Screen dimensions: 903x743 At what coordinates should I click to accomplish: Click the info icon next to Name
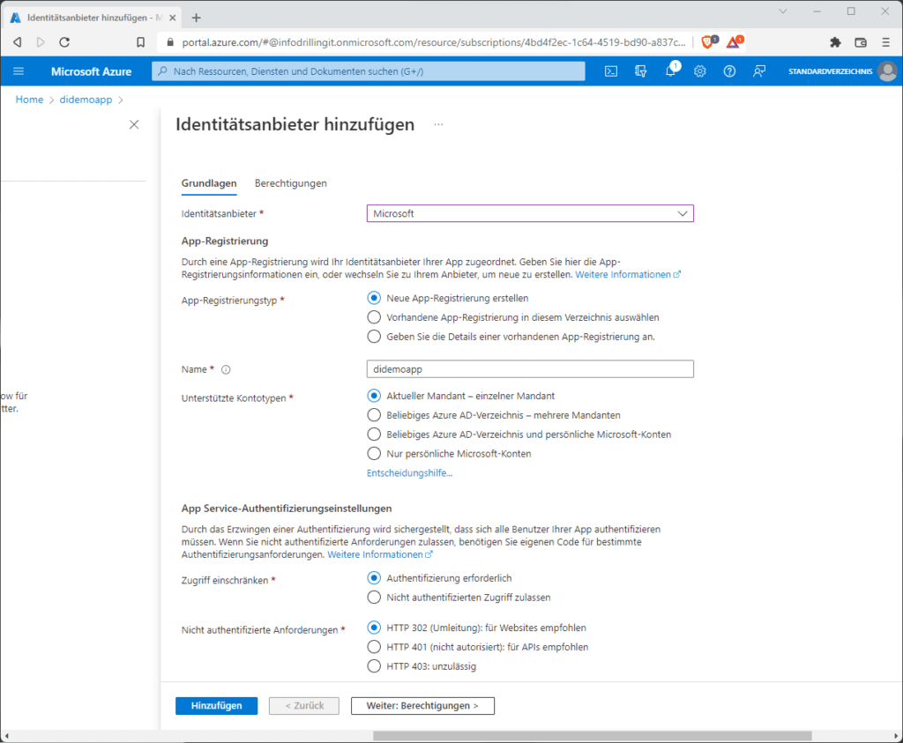pyautogui.click(x=226, y=369)
